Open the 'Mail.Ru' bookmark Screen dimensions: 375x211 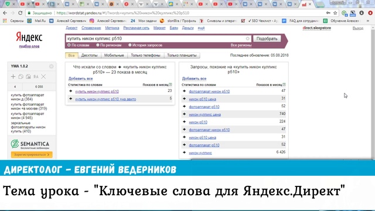[x=36, y=21]
